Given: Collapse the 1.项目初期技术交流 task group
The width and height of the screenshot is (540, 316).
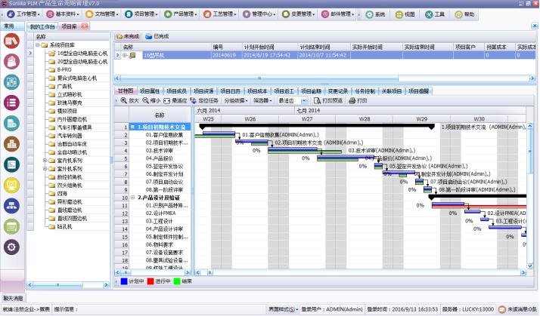Looking at the screenshot, I should [132, 127].
